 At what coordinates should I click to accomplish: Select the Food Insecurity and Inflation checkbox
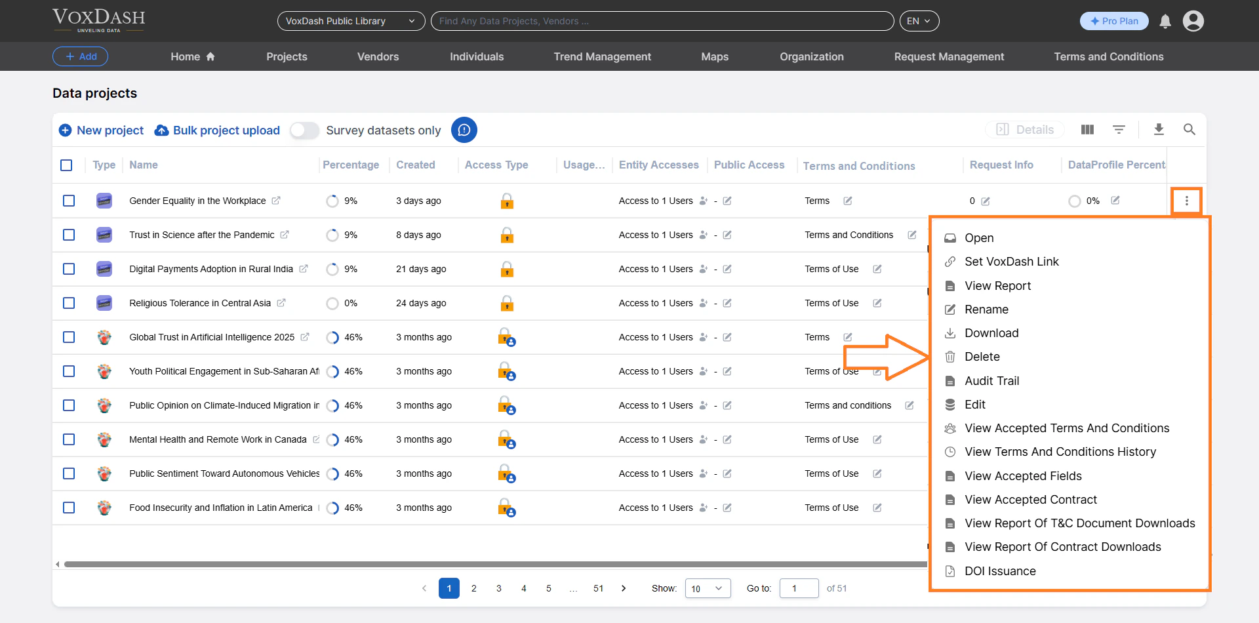pyautogui.click(x=69, y=508)
